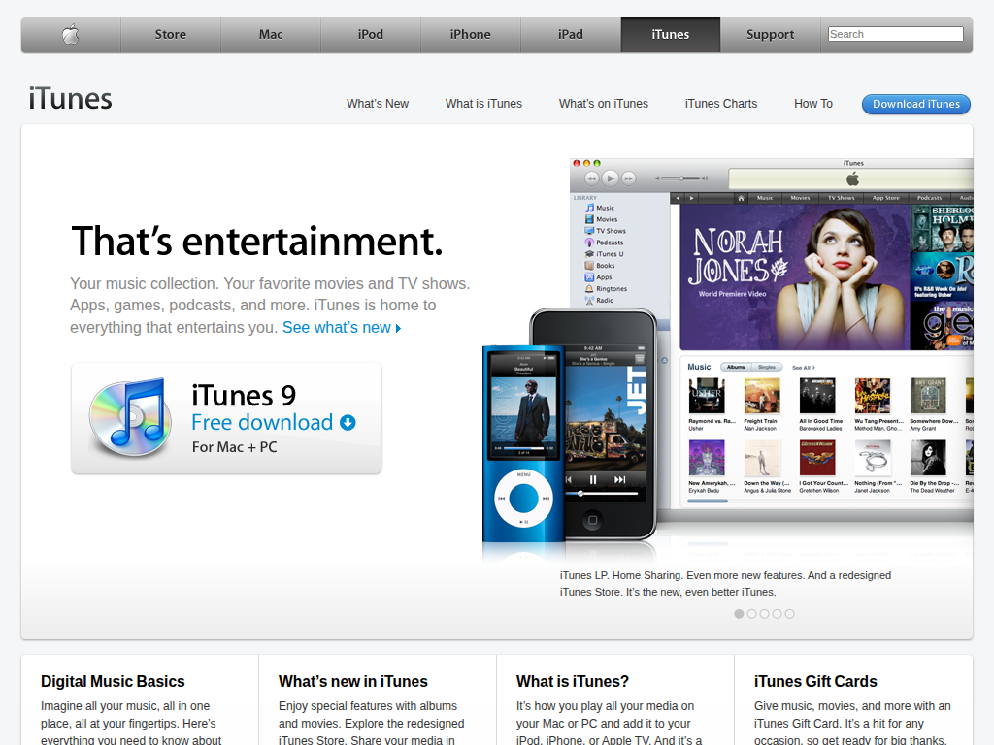Click the blue download arrow icon
The width and height of the screenshot is (994, 745).
click(x=348, y=423)
